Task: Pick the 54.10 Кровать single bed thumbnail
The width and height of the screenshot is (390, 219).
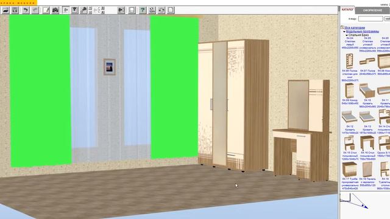Action: (367, 91)
